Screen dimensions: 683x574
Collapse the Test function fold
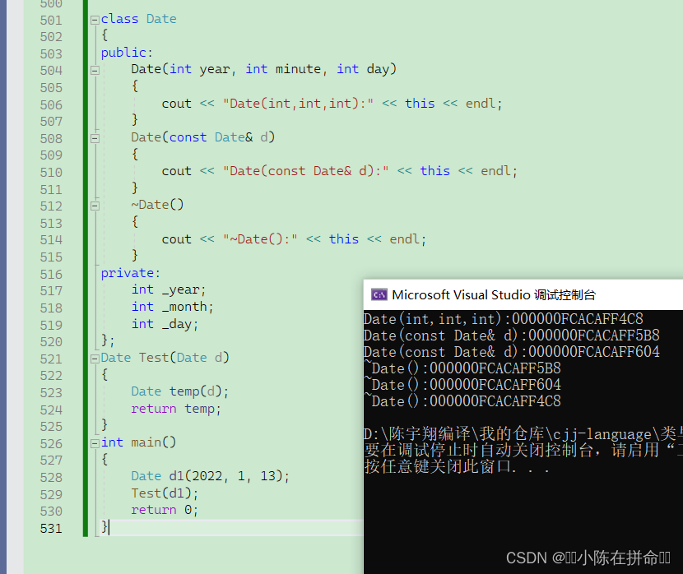95,359
